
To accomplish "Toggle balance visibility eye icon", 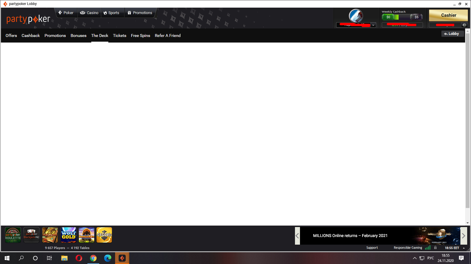I will tap(465, 25).
